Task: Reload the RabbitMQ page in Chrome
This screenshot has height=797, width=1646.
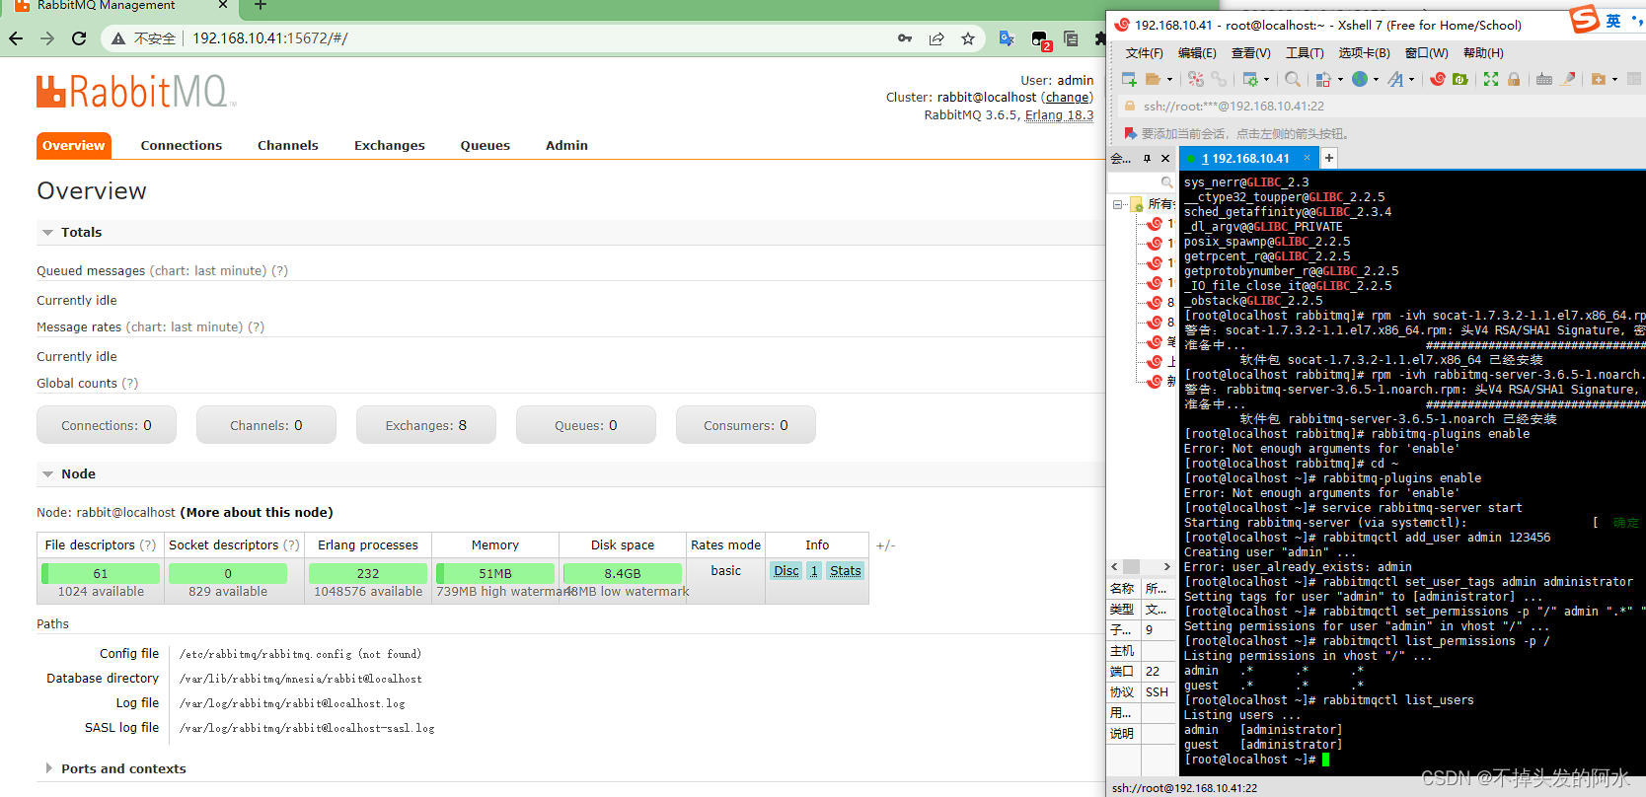Action: [x=79, y=38]
